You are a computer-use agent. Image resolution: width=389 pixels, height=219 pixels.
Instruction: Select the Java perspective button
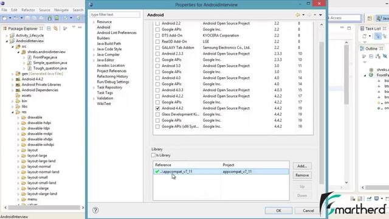coord(382,18)
